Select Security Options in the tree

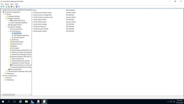19,38
